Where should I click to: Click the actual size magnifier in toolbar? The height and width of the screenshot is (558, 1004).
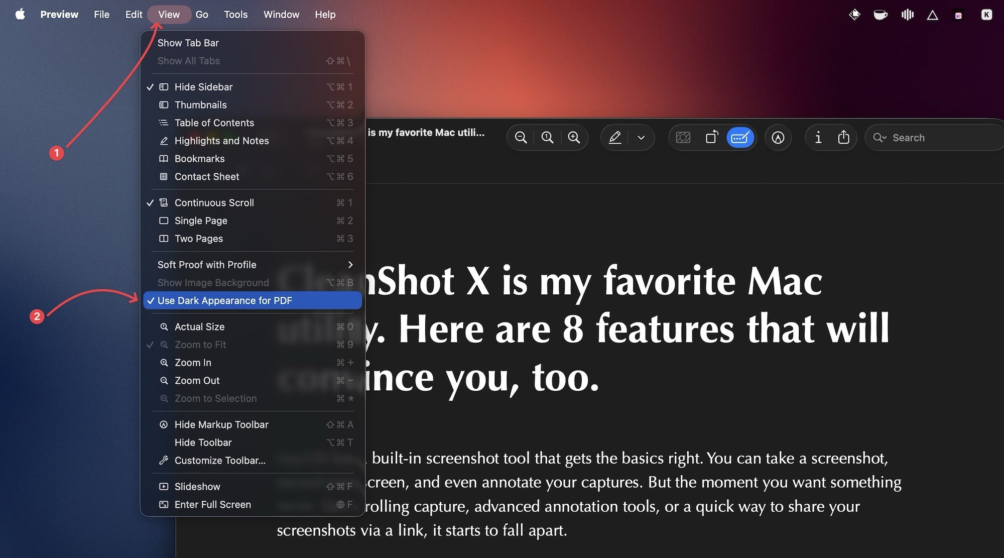(x=547, y=138)
